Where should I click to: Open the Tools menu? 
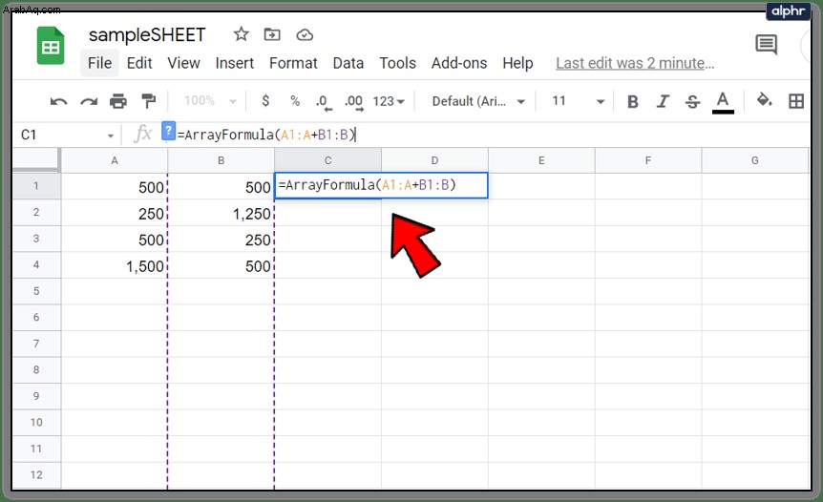[397, 64]
